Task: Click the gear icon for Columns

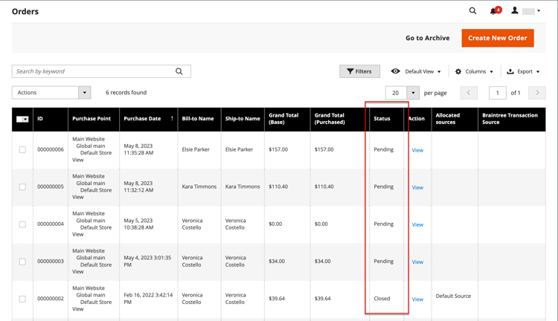Action: (458, 71)
